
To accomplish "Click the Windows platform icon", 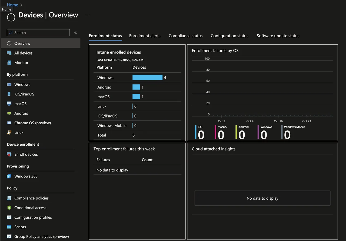I will (x=9, y=85).
